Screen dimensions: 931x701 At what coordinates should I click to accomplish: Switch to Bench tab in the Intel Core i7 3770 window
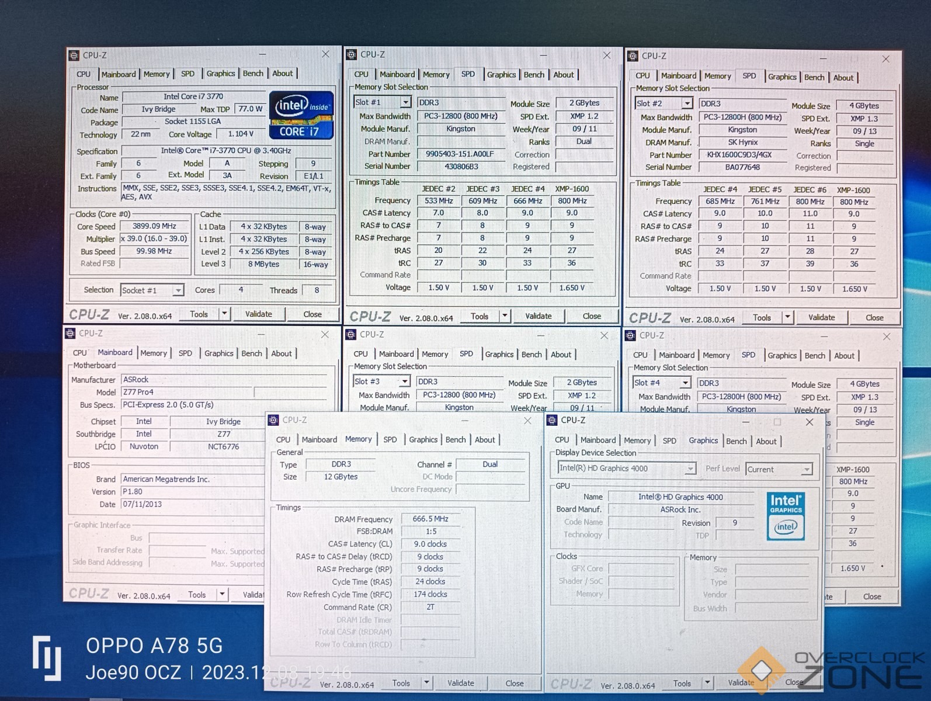point(253,74)
